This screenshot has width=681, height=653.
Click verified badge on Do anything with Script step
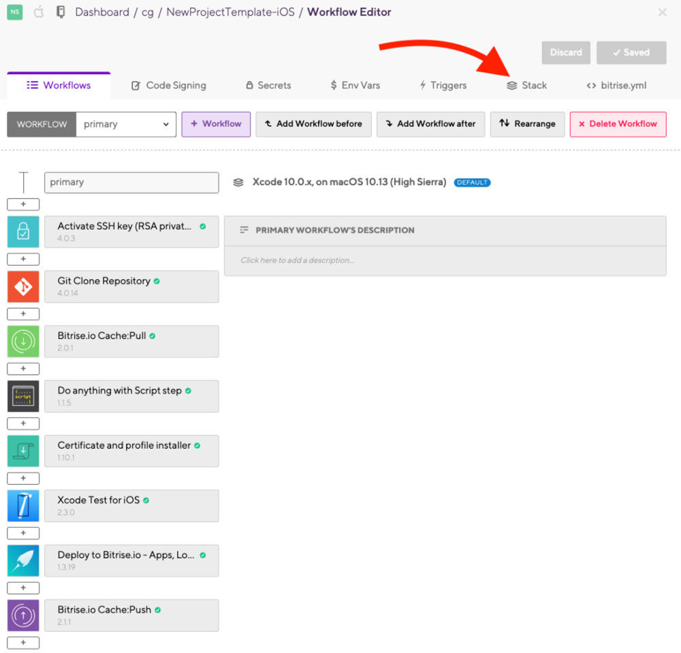click(x=188, y=391)
